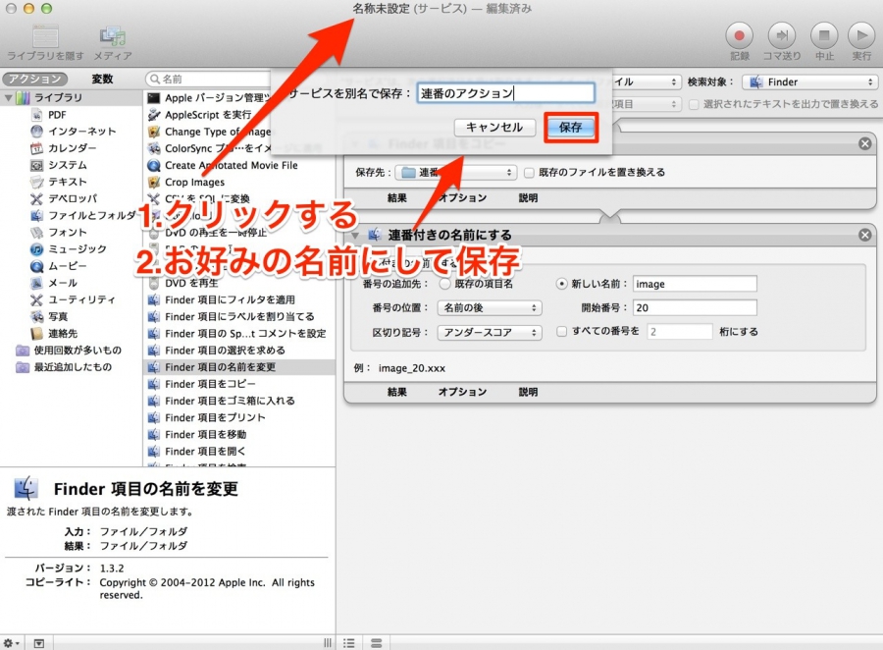Click the Hide Library (ライブラリを隠す) icon

45,37
